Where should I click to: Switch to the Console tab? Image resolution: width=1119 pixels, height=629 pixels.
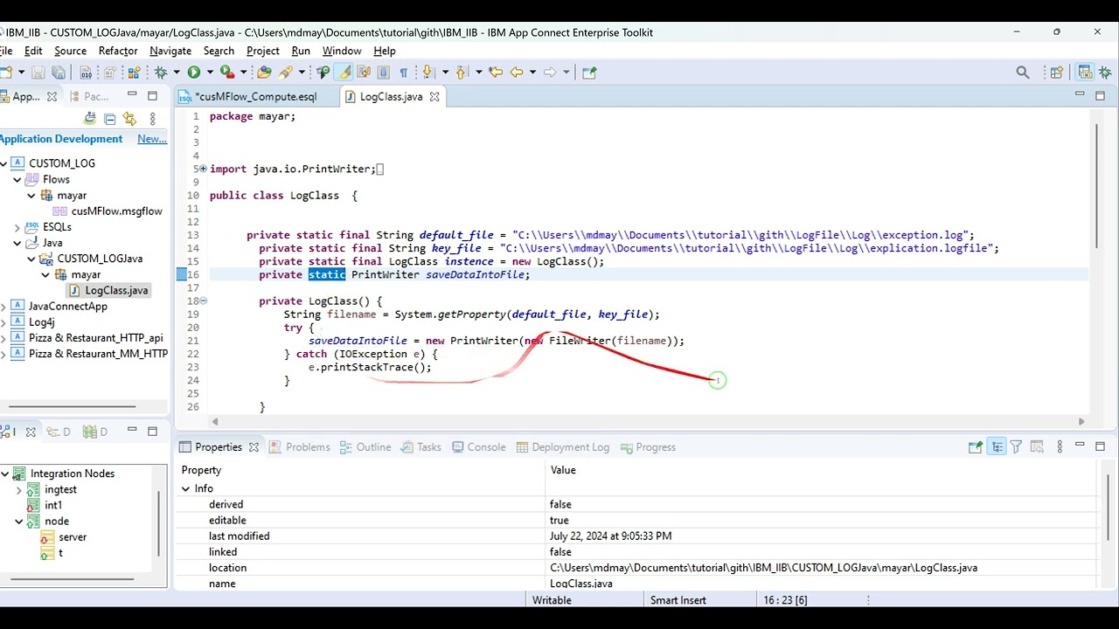[x=479, y=447]
